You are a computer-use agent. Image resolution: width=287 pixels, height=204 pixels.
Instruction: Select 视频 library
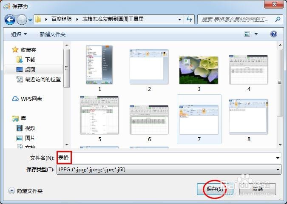[30, 128]
